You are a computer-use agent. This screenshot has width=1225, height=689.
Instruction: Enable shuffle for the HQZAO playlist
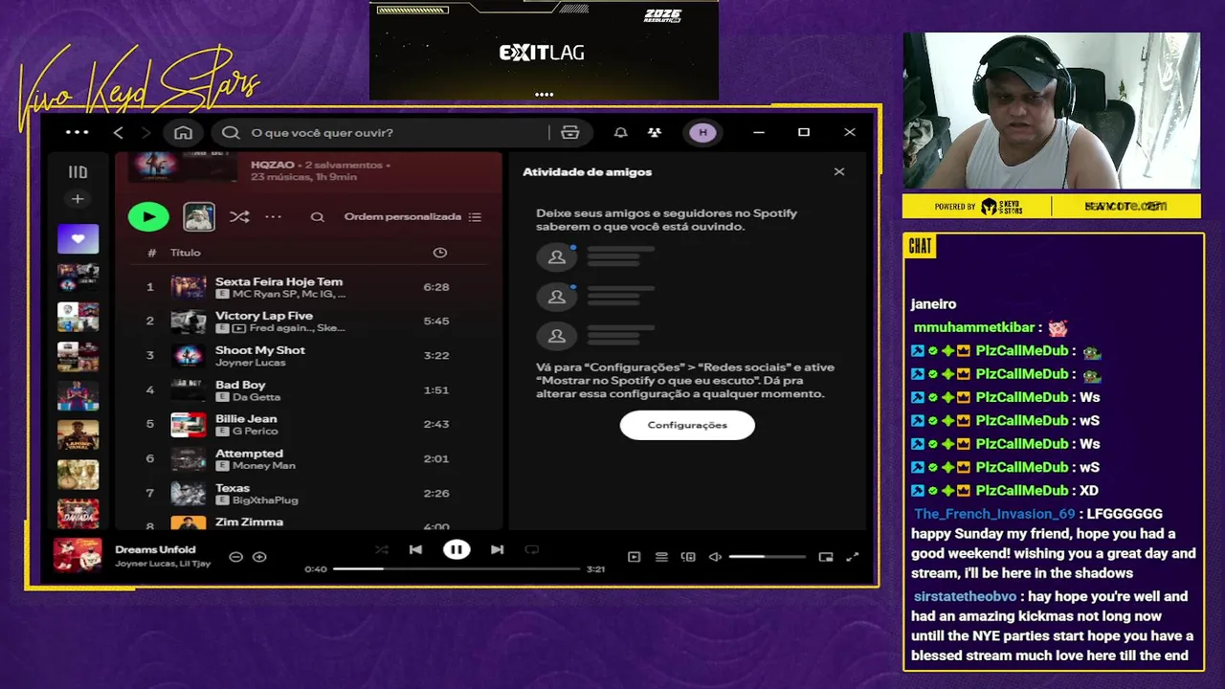click(x=239, y=217)
